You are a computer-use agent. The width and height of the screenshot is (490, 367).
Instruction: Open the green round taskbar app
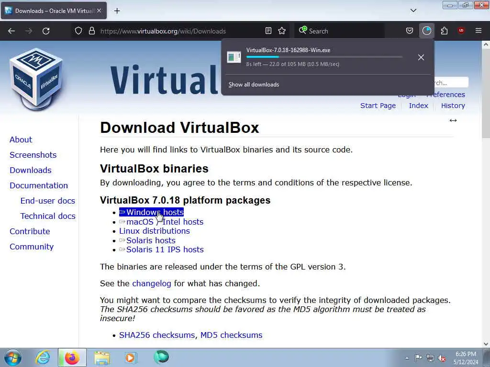pos(161,357)
